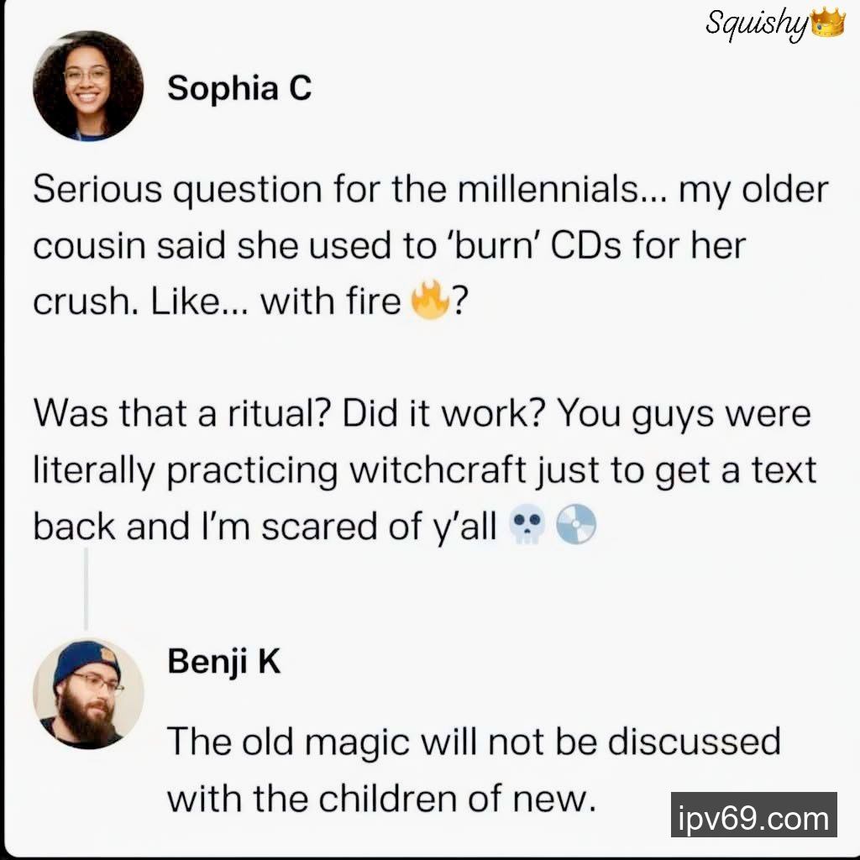Click Sophia C's profile picture
This screenshot has width=860, height=860.
(x=87, y=86)
